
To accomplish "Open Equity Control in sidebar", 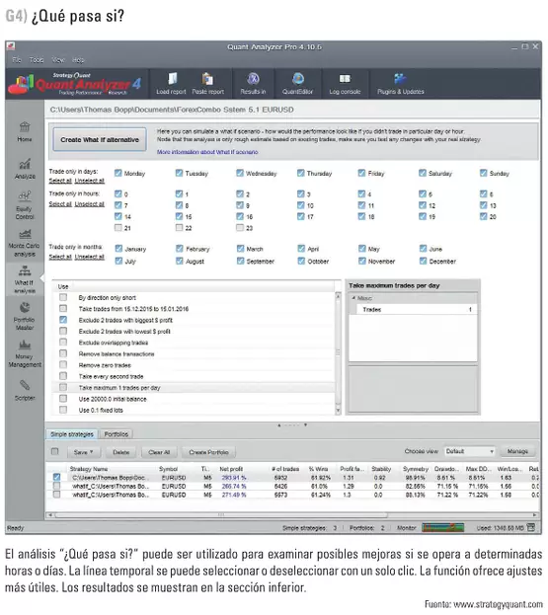I will (25, 205).
